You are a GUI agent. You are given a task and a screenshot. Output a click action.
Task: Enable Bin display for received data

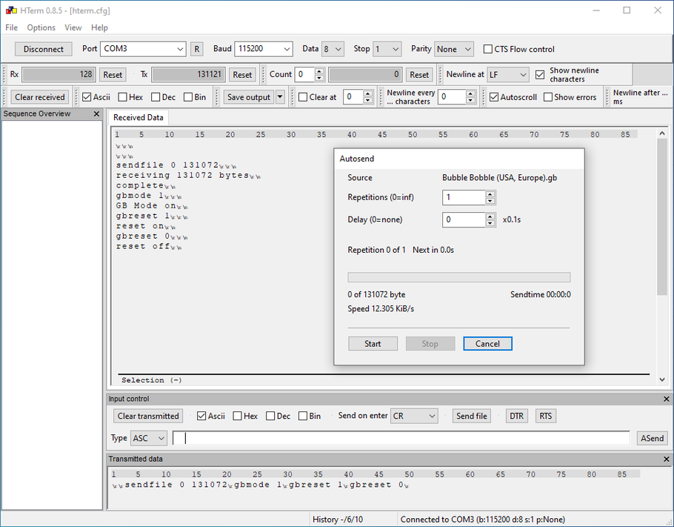coord(188,97)
